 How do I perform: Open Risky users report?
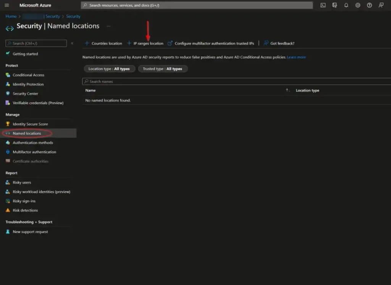[x=21, y=182]
